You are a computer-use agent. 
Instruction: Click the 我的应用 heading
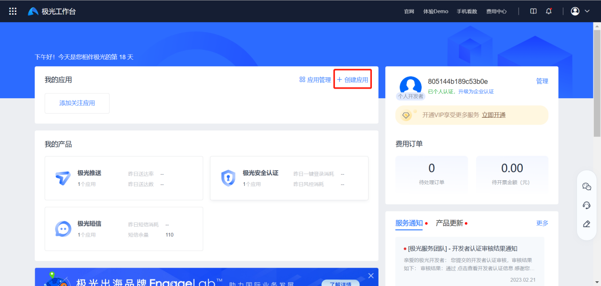[x=58, y=80]
